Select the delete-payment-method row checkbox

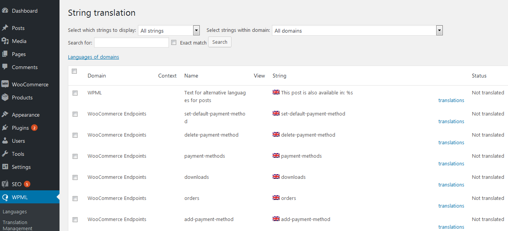pos(75,135)
